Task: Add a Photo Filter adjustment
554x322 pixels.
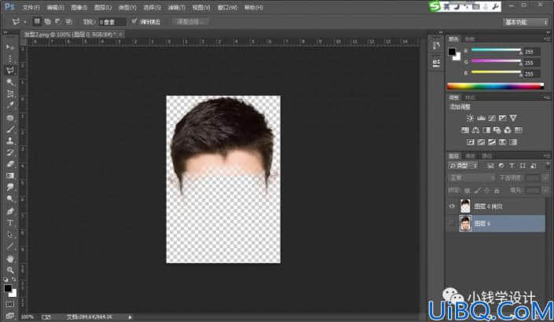Action: coord(497,130)
